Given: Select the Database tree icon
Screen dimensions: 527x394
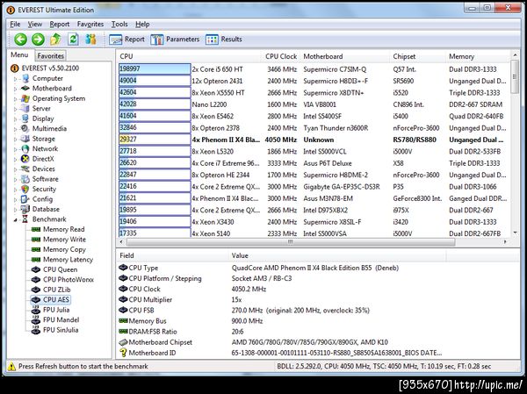Looking at the screenshot, I should (25, 209).
